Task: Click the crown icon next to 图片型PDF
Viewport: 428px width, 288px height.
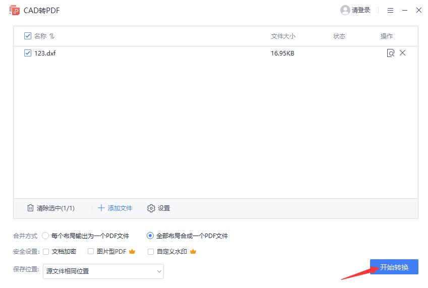Action: click(x=132, y=251)
